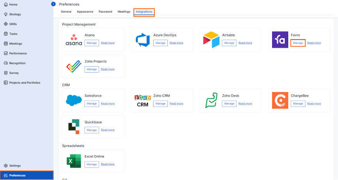The height and width of the screenshot is (180, 338).
Task: Read more about Airtable
Action: click(x=245, y=43)
